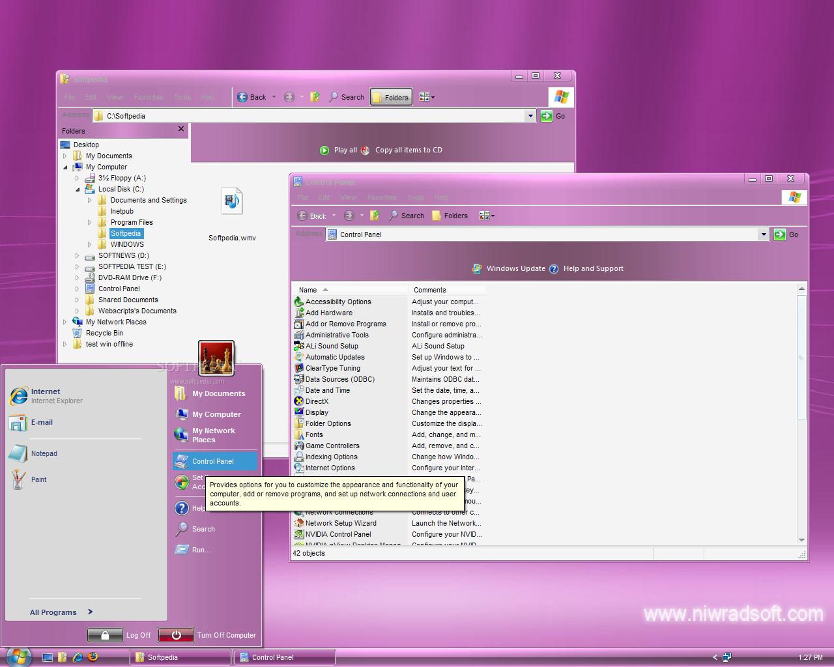Select Add or Remove Programs item
Image resolution: width=834 pixels, height=667 pixels.
[340, 324]
